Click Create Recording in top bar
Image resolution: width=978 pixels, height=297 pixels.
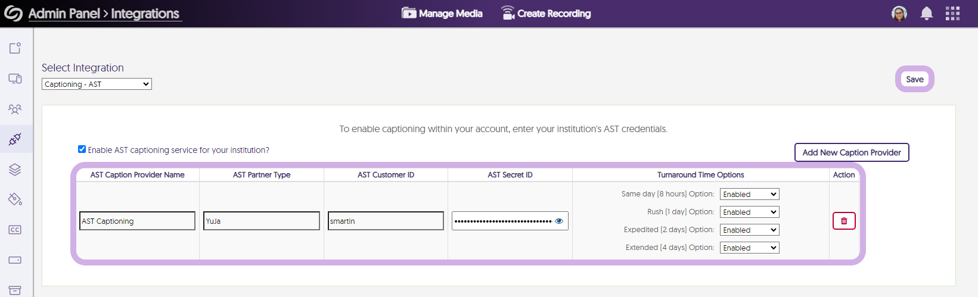pyautogui.click(x=546, y=14)
